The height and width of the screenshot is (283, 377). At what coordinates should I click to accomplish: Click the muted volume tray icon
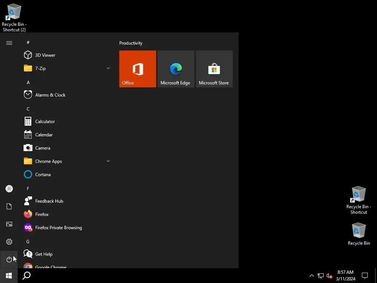click(329, 276)
